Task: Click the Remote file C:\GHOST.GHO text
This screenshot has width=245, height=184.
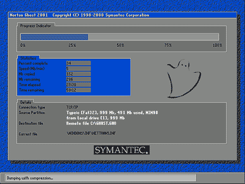Action: tap(91, 123)
